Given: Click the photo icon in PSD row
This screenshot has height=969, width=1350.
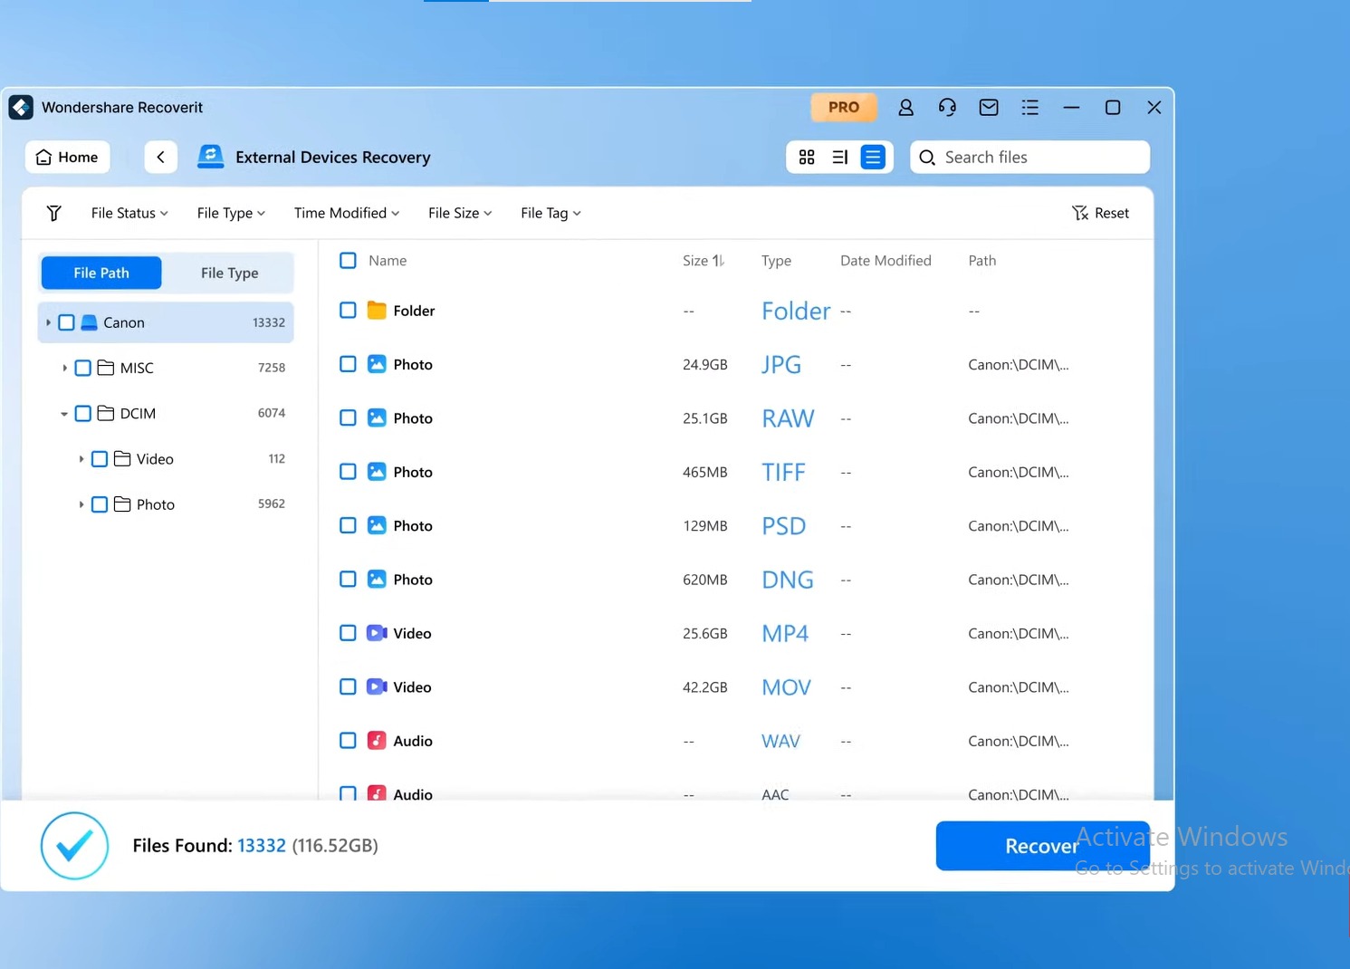Looking at the screenshot, I should [x=377, y=525].
